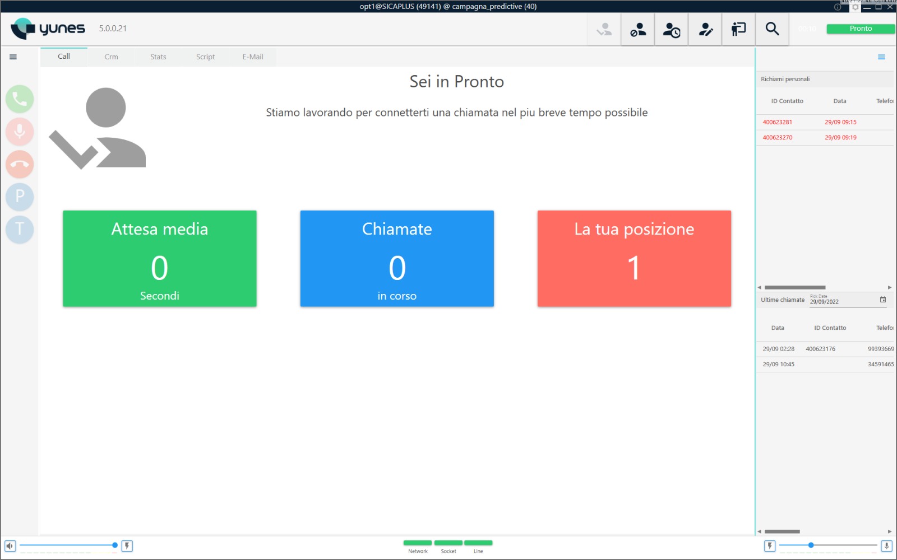The height and width of the screenshot is (560, 897).
Task: Click the speaker volume slider handle
Action: click(x=115, y=545)
